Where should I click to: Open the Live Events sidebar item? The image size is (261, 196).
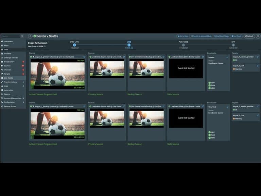(x=8, y=78)
